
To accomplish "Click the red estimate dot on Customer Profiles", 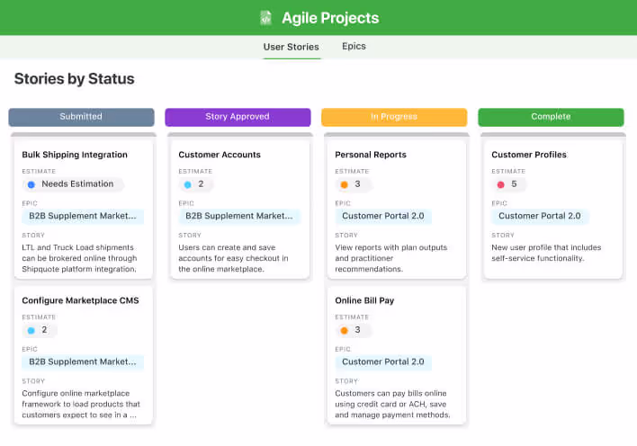I will [500, 184].
